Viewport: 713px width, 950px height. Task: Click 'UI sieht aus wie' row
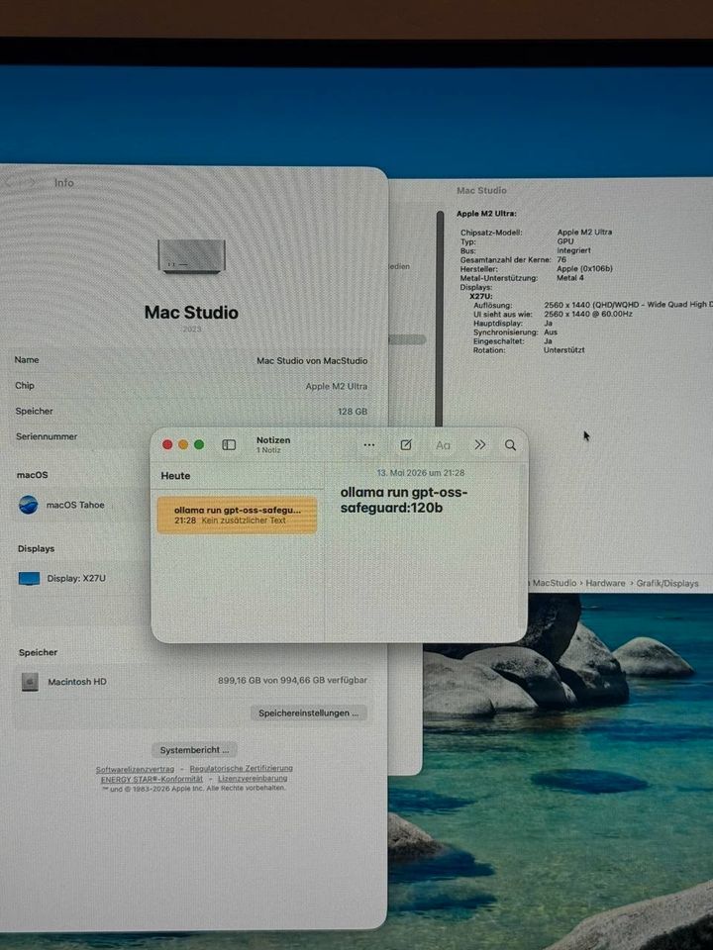(553, 314)
